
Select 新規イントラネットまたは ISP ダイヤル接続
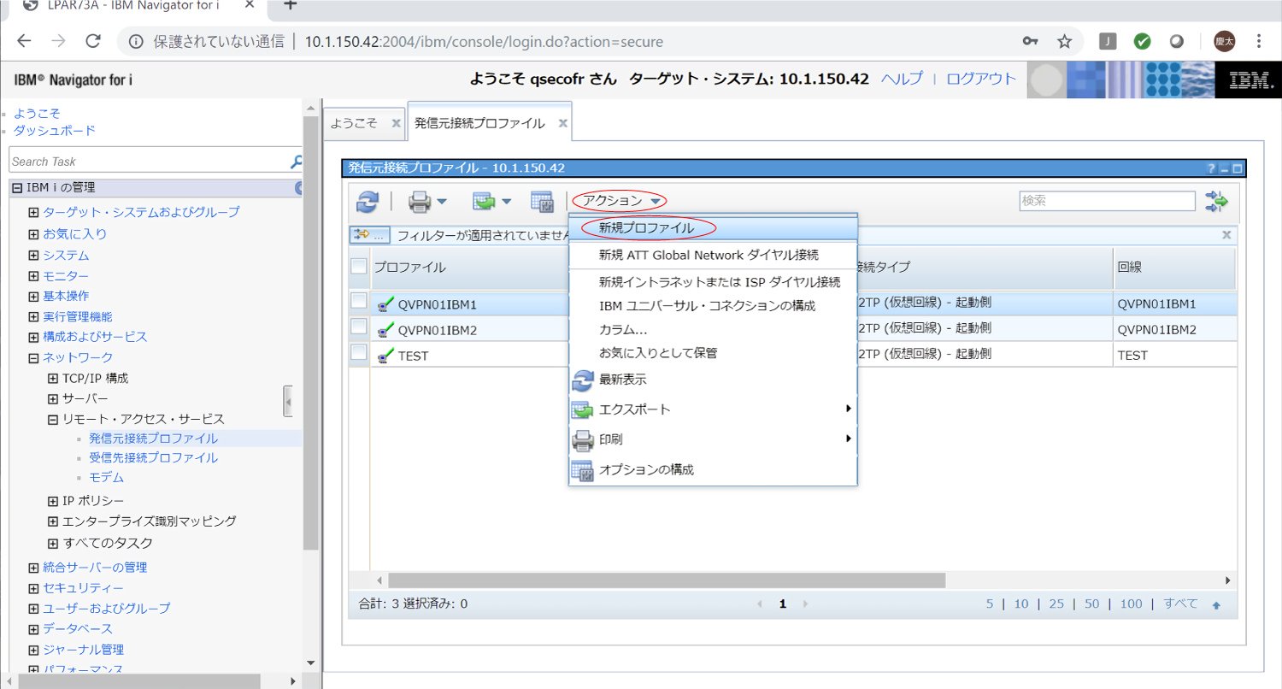pyautogui.click(x=713, y=282)
